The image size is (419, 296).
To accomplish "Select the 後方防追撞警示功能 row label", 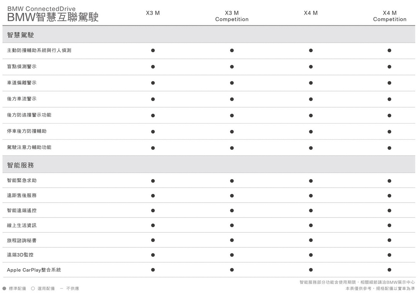I will [29, 115].
